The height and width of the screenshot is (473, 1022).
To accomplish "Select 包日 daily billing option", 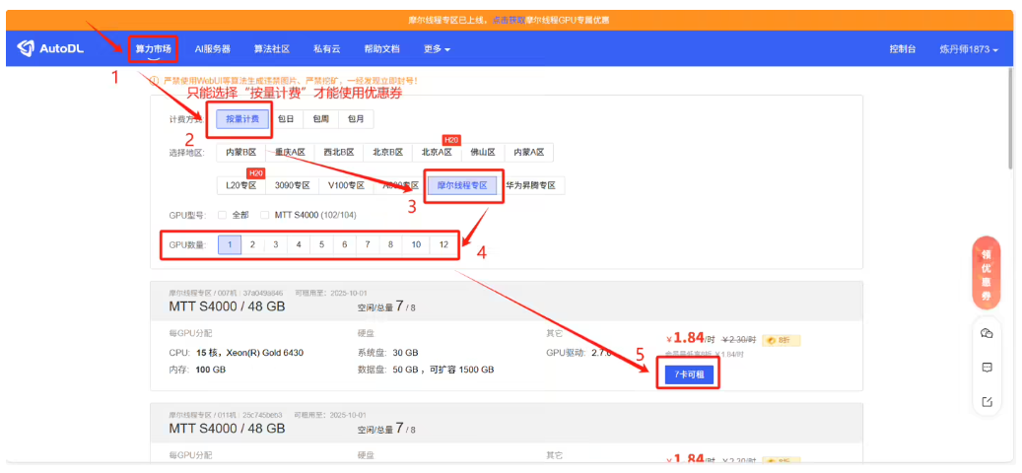I will coord(286,119).
